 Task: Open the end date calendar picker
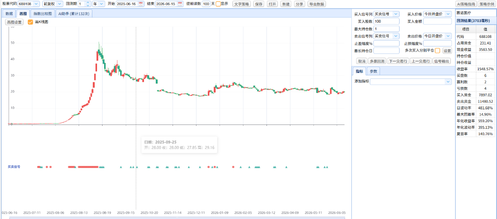pyautogui.click(x=180, y=4)
